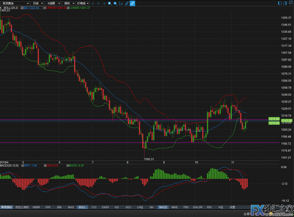This screenshot has height=217, width=294.
Task: Select the BBI indicator
Action: [x=59, y=207]
